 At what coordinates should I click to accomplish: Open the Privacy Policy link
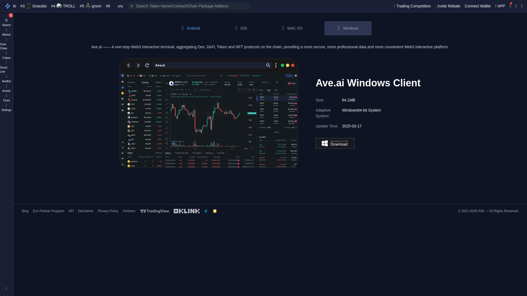(x=108, y=211)
